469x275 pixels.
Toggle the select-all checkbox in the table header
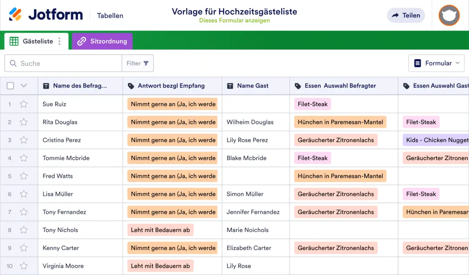click(11, 85)
